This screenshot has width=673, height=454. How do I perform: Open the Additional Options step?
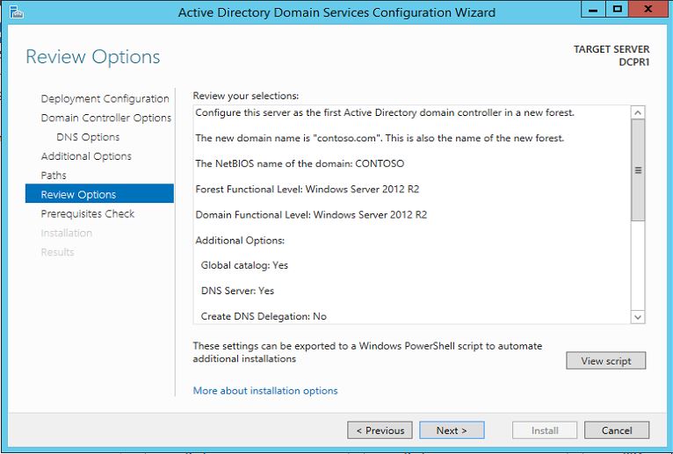pyautogui.click(x=86, y=156)
